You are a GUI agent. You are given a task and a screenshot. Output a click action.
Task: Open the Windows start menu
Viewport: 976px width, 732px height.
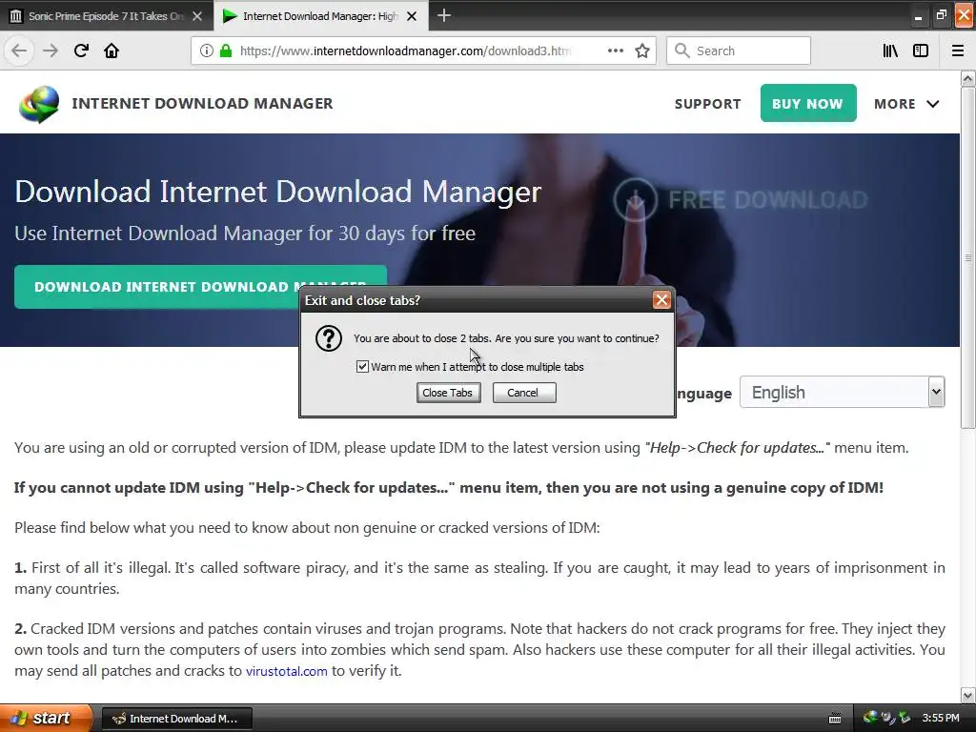tap(46, 718)
